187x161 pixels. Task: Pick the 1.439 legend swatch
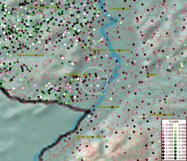tap(163, 145)
